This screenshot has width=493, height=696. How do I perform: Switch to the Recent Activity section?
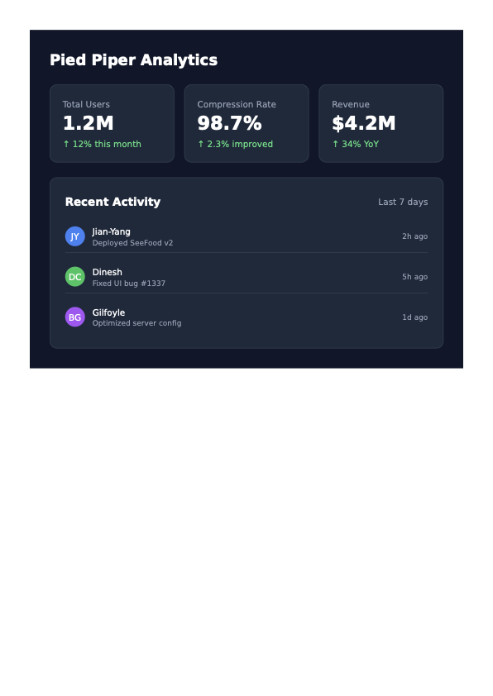click(x=112, y=202)
